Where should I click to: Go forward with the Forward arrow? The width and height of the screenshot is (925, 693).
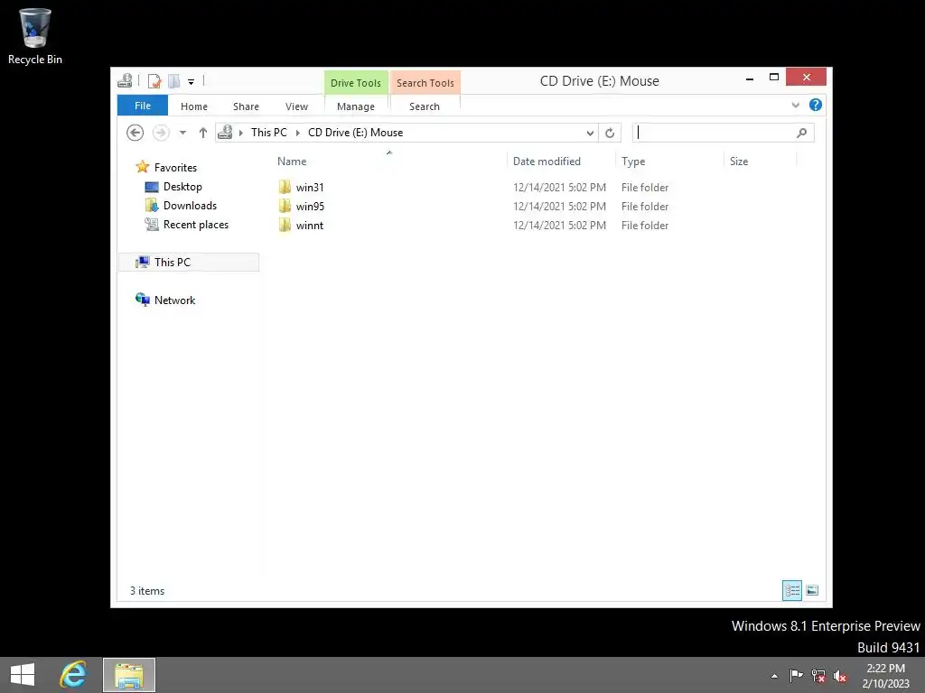(x=161, y=133)
